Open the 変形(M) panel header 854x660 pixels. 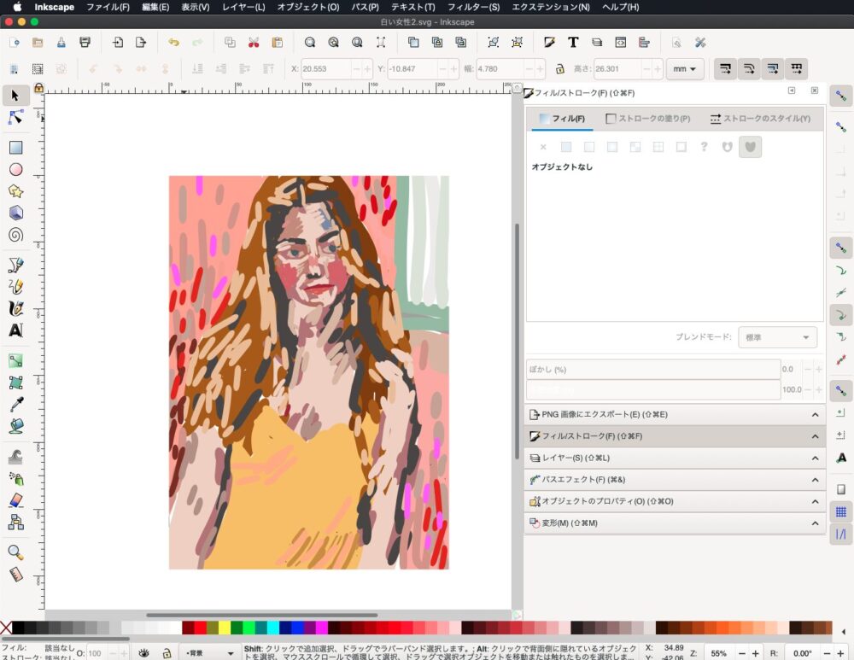pyautogui.click(x=674, y=523)
